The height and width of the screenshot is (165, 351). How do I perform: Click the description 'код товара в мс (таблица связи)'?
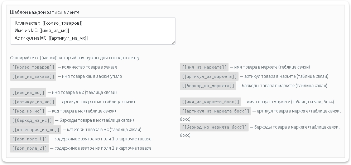(x=84, y=111)
